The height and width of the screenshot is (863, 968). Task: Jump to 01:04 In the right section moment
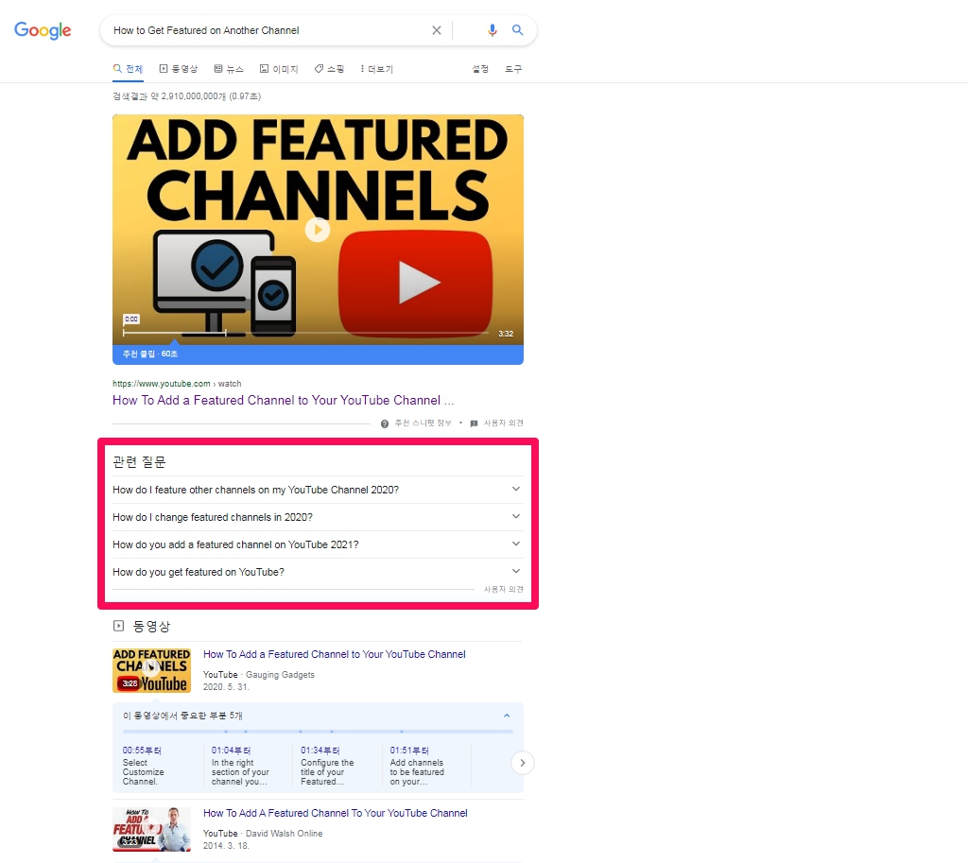[x=239, y=766]
